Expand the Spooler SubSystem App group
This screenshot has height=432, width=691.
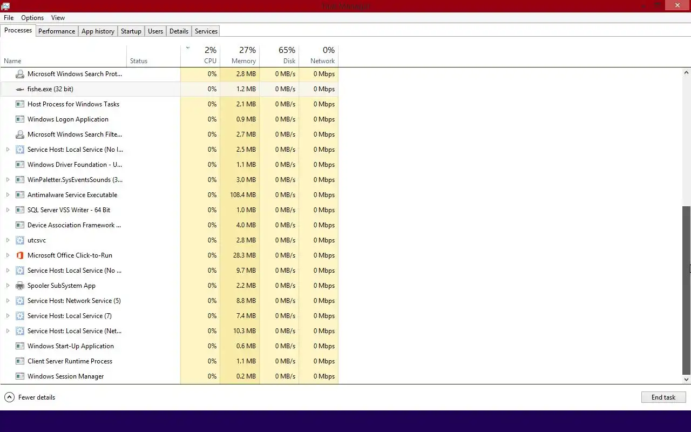[8, 286]
